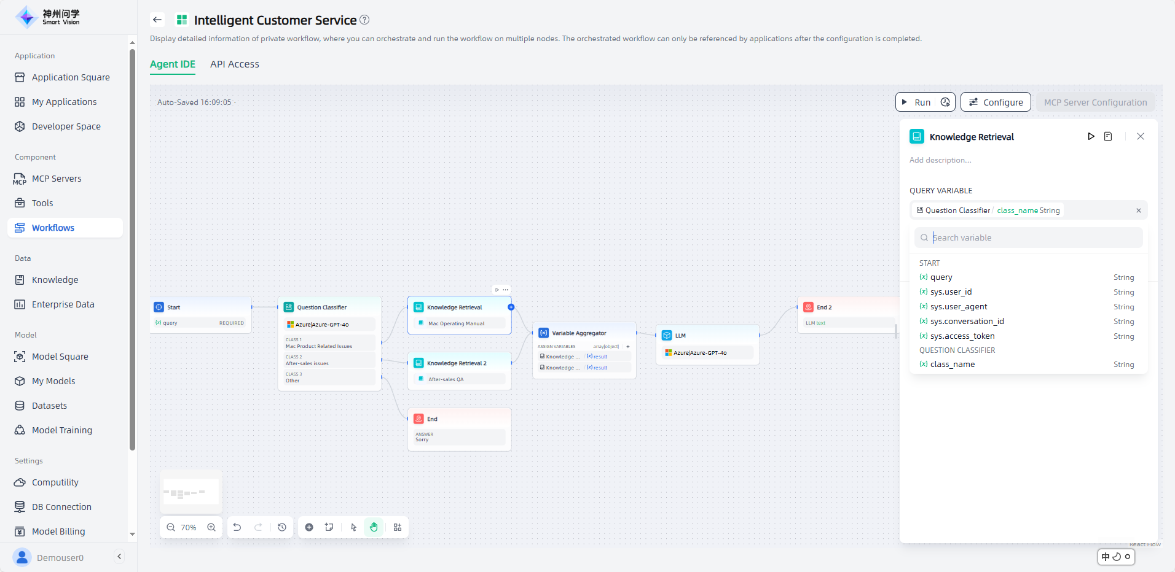
Task: Switch to the API Access tab
Action: 234,64
